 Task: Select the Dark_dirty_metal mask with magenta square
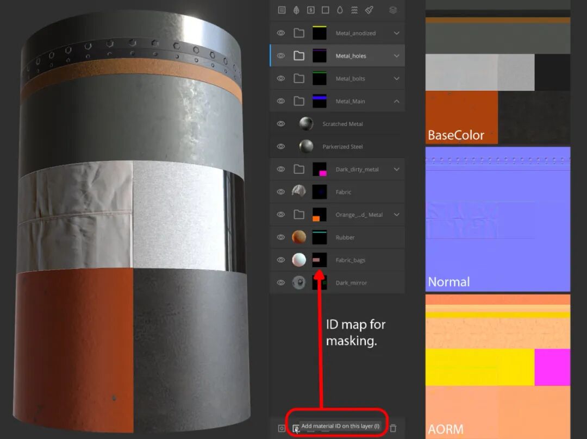point(320,169)
